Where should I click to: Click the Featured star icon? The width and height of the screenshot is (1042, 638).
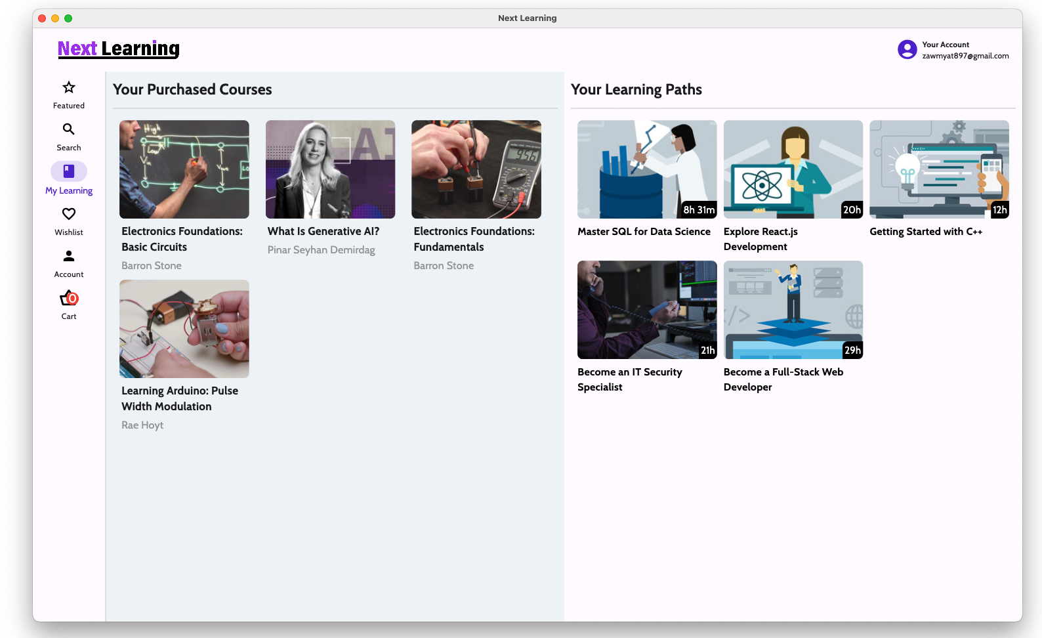pos(69,87)
